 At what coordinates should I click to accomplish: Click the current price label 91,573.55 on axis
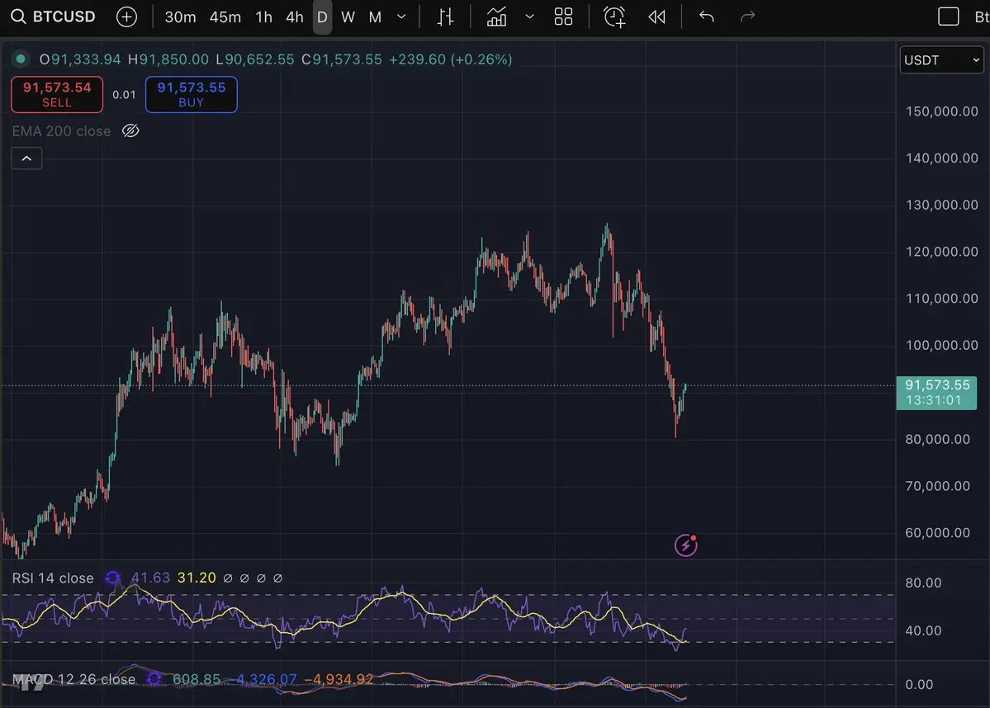(x=937, y=393)
